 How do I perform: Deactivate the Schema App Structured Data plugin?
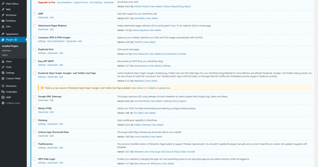coord(43,136)
